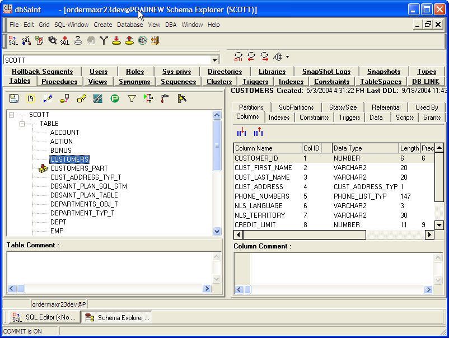Open new SQL window from main toolbar
Image resolution: width=449 pixels, height=338 pixels.
click(x=13, y=41)
